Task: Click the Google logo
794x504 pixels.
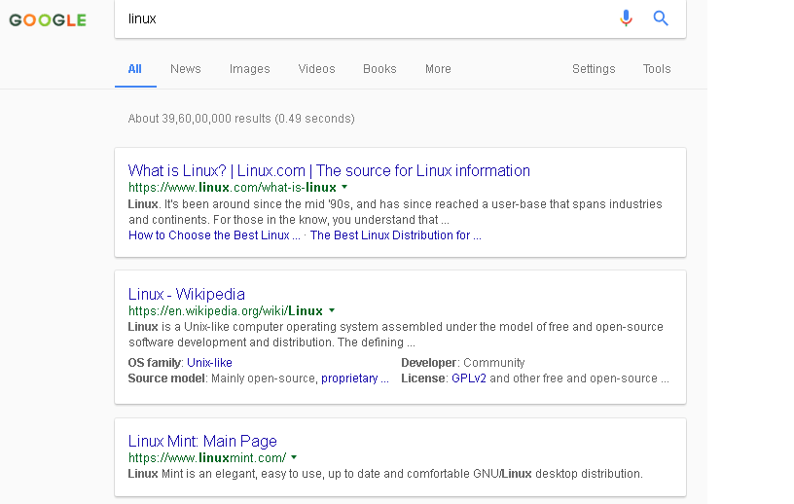Action: [x=48, y=20]
